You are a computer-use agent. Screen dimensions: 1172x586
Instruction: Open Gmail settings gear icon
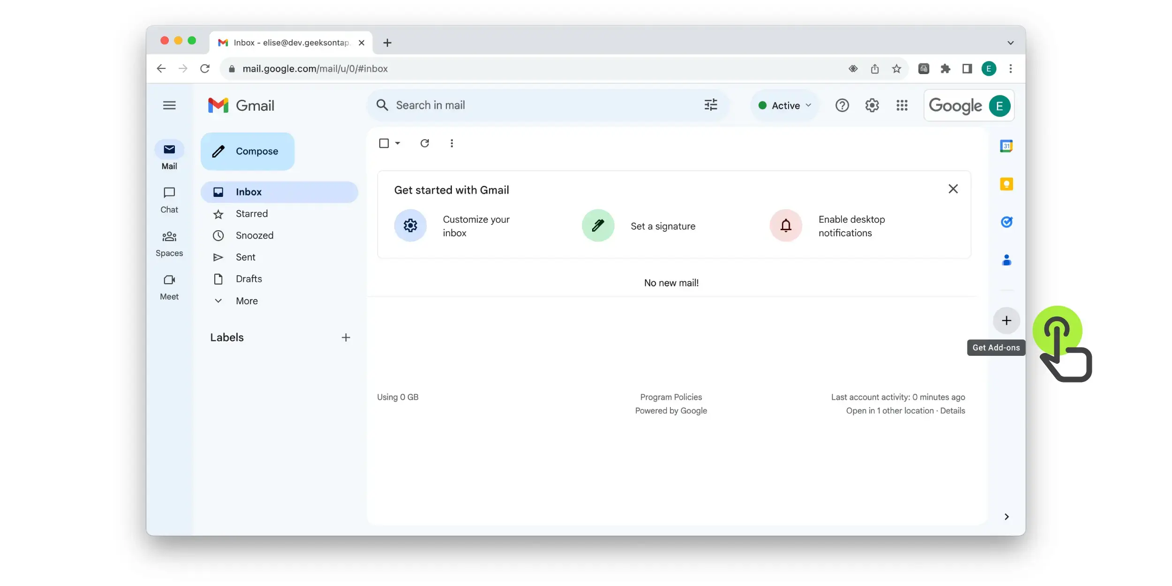click(x=871, y=105)
